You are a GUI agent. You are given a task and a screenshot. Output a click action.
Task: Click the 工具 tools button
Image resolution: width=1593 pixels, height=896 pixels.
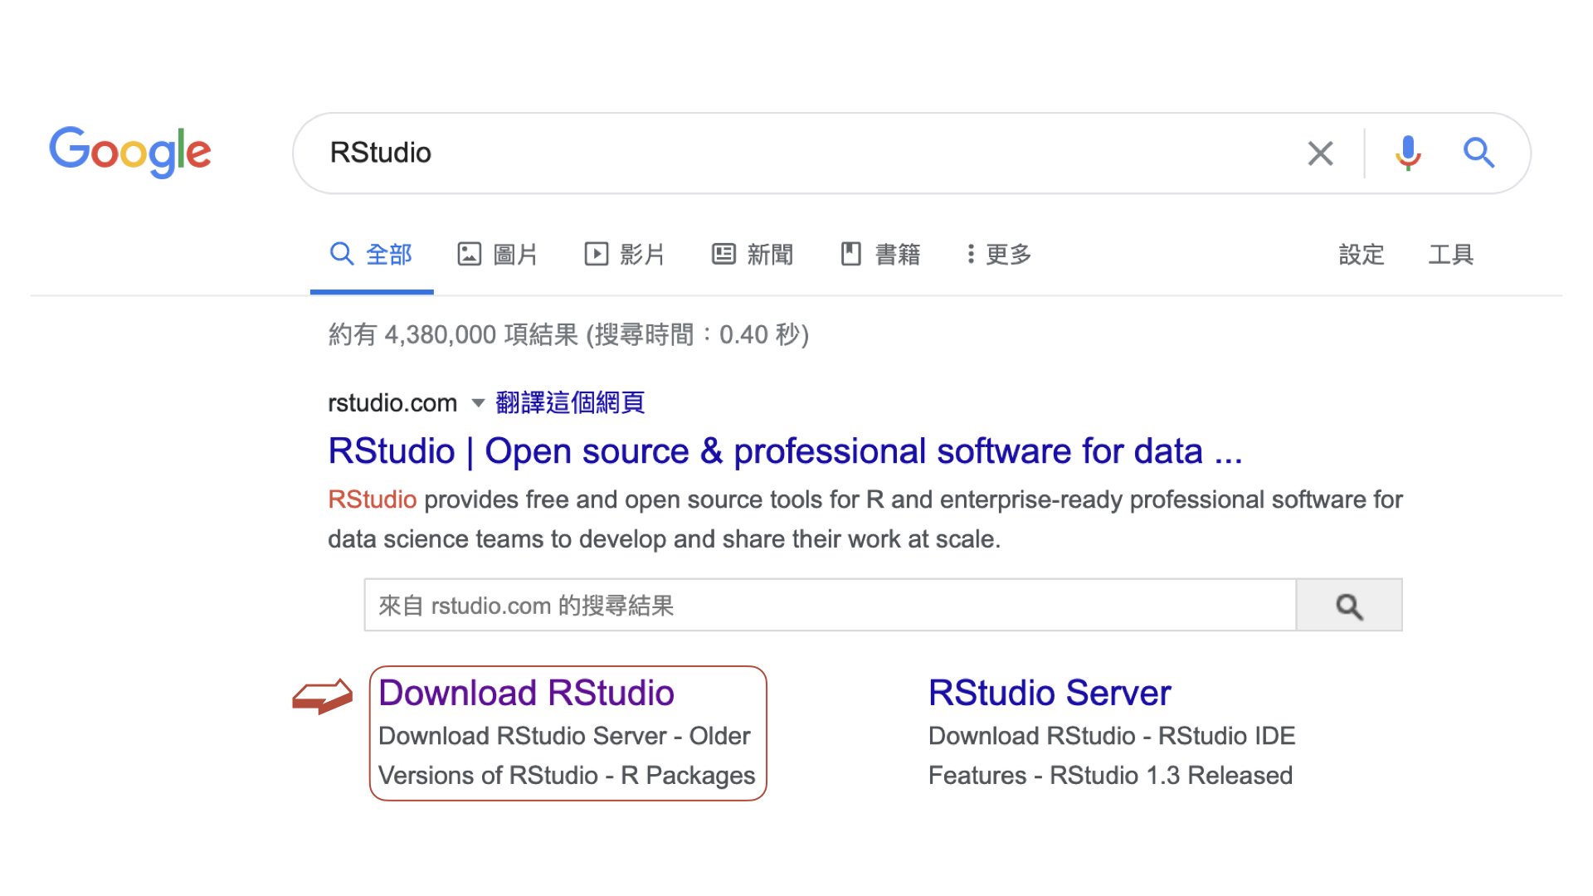pos(1450,254)
